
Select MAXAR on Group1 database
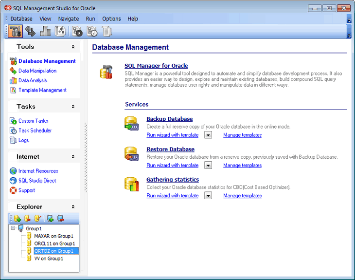click(53, 236)
